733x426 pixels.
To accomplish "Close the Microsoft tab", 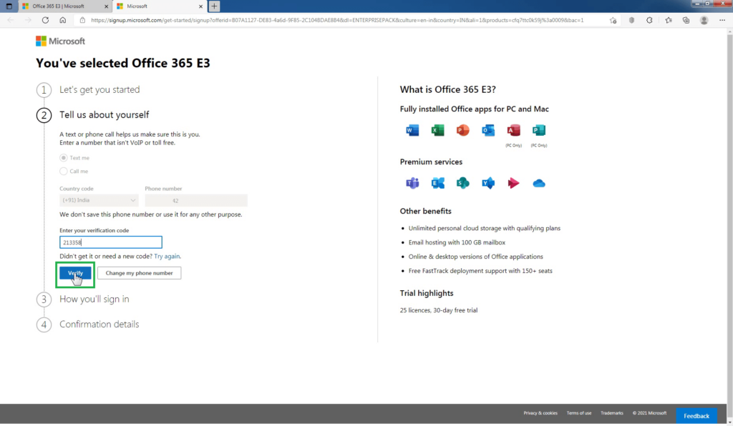I will pyautogui.click(x=200, y=6).
